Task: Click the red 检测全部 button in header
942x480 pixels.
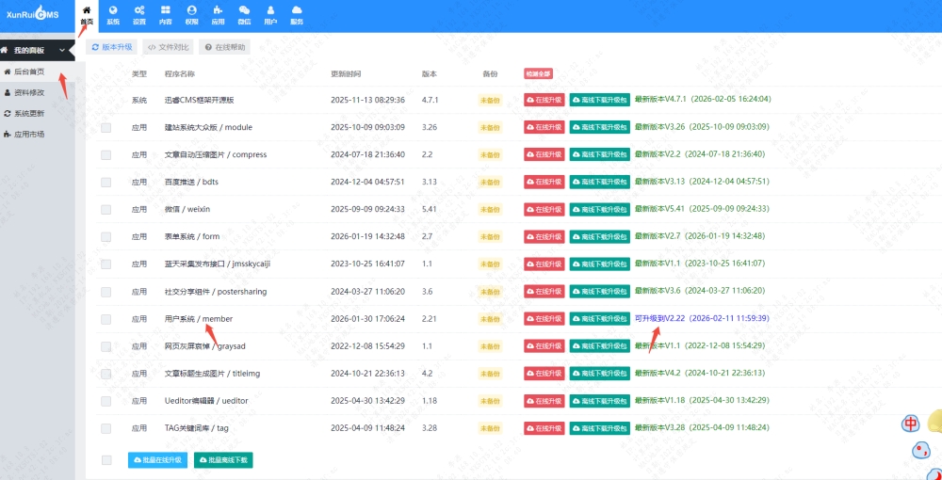Action: click(538, 73)
